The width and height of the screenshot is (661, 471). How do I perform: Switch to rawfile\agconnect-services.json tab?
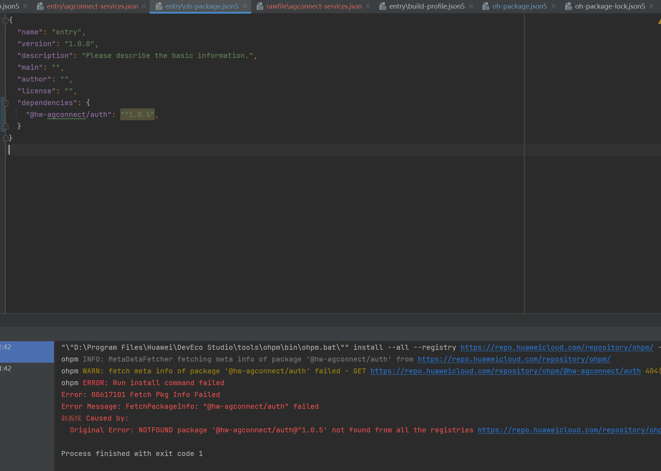(x=314, y=6)
